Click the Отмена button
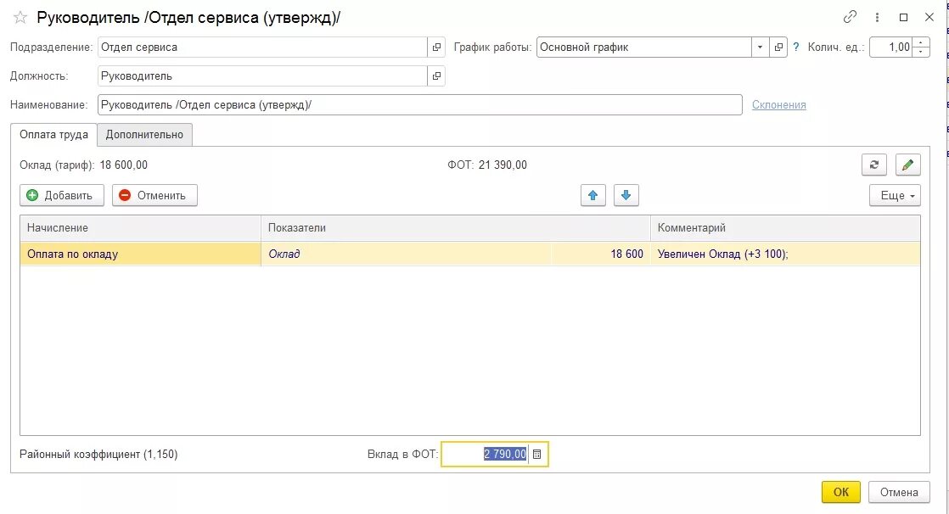The width and height of the screenshot is (949, 514). click(899, 492)
